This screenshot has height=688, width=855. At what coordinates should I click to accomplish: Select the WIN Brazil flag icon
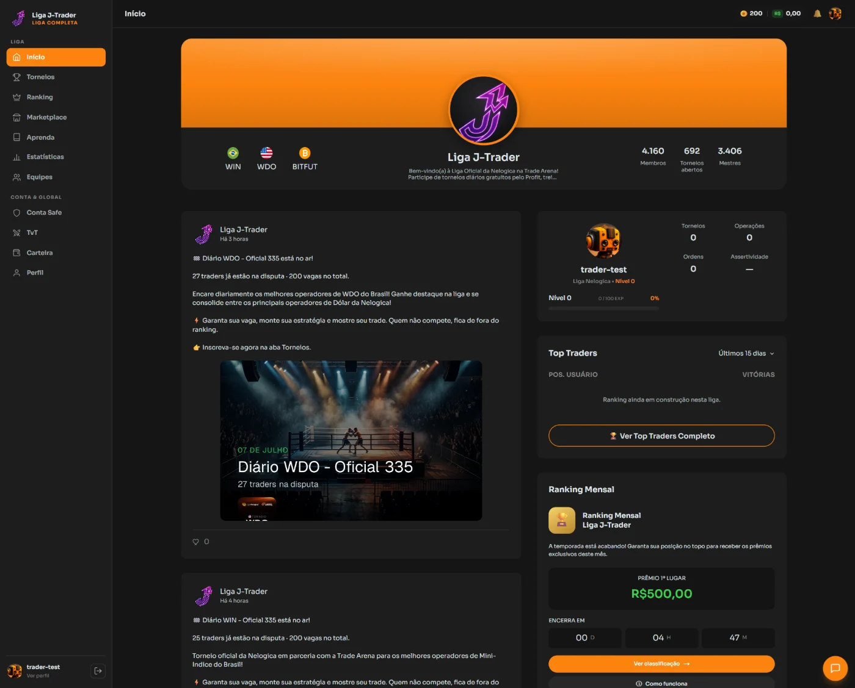233,153
